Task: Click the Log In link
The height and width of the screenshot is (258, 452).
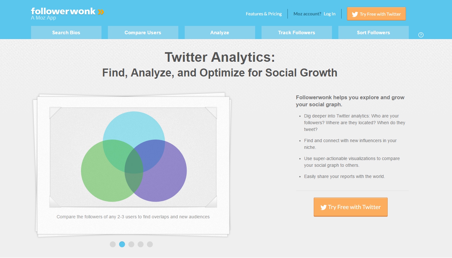Action: click(x=329, y=14)
